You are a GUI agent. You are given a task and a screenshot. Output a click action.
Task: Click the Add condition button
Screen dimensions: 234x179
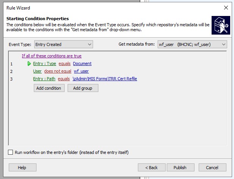(x=49, y=88)
